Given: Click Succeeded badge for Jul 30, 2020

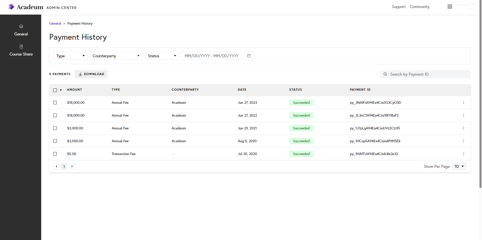Looking at the screenshot, I should click(x=301, y=154).
